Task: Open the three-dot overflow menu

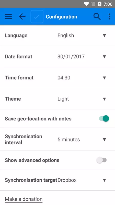Action: [109, 17]
